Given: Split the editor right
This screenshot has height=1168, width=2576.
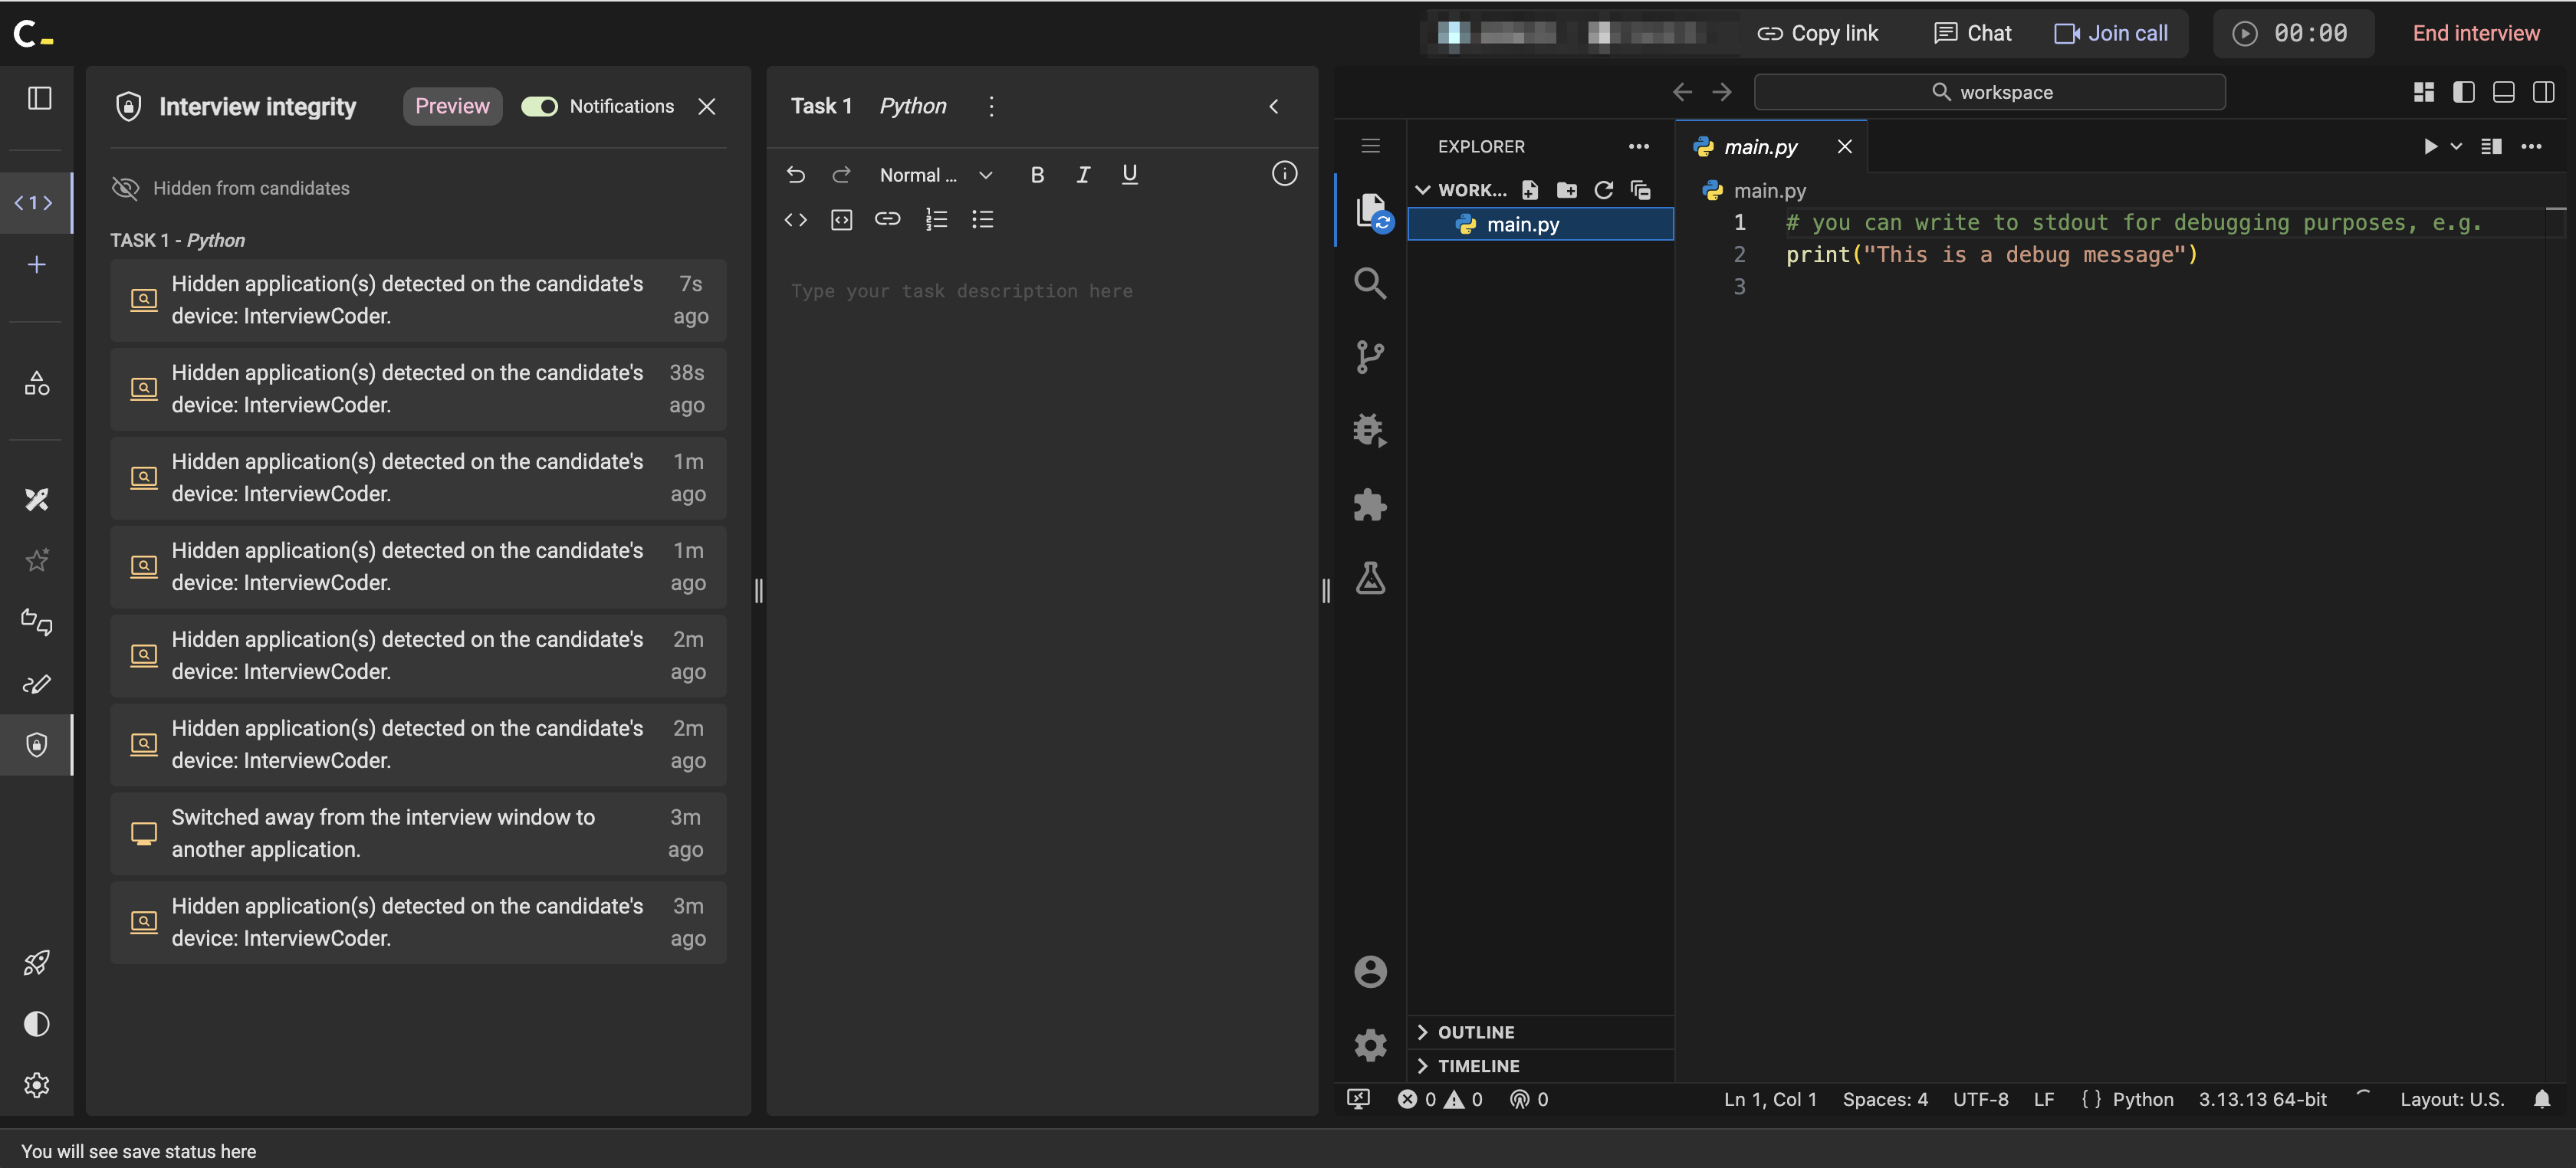Looking at the screenshot, I should tap(2491, 146).
